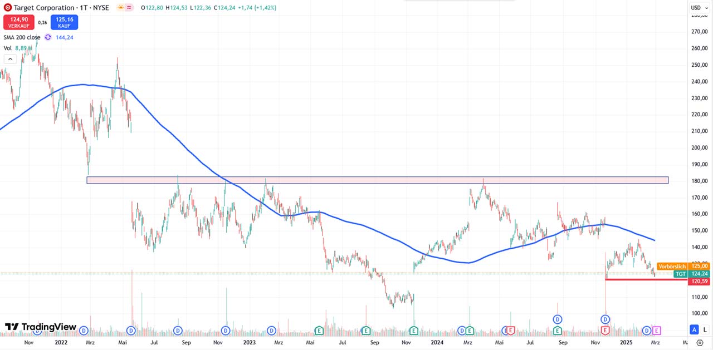Click the 2024 label on time axis
Screen dimensions: 713x350
[x=437, y=343]
